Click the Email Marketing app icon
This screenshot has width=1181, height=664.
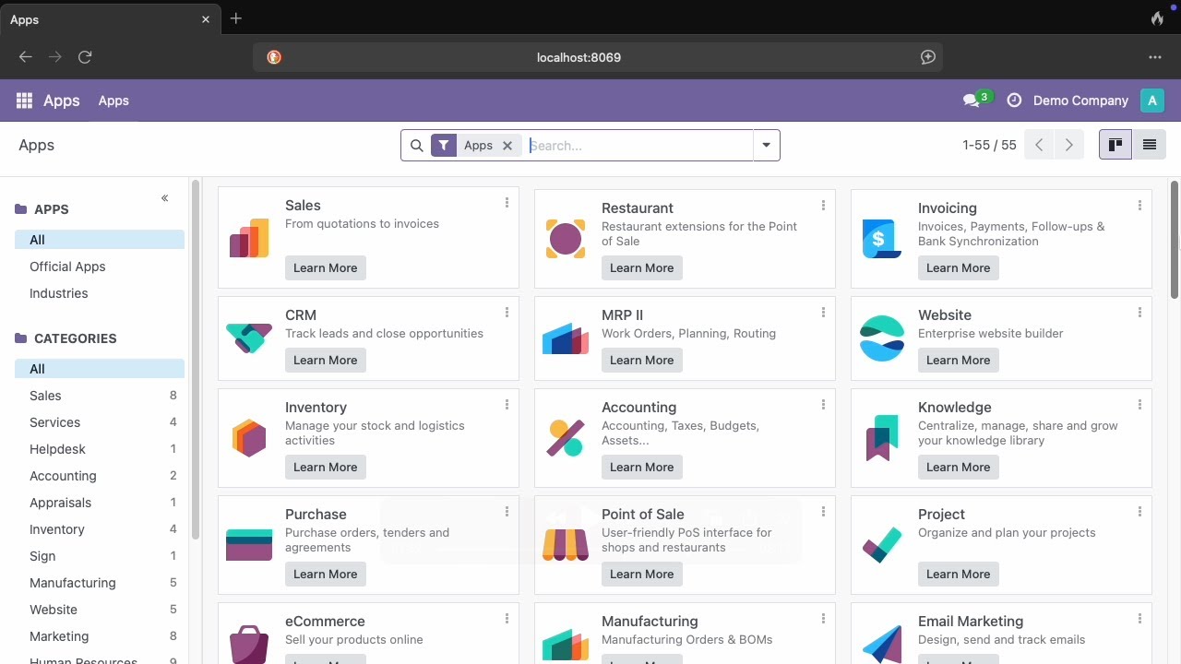(x=882, y=644)
